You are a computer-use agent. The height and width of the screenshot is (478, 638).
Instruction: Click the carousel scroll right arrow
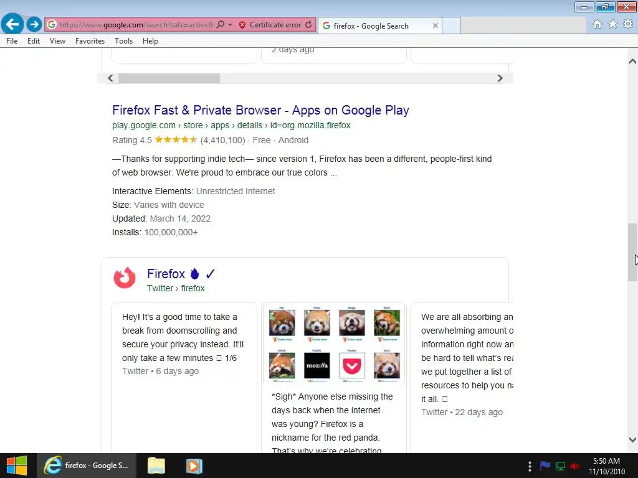tap(500, 78)
